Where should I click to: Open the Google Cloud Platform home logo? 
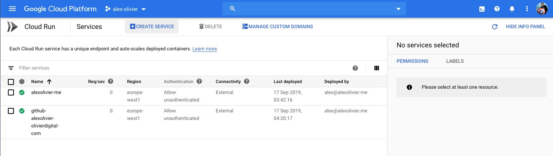coord(60,9)
